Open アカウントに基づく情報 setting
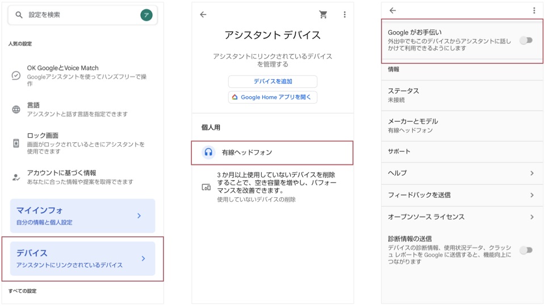 82,177
